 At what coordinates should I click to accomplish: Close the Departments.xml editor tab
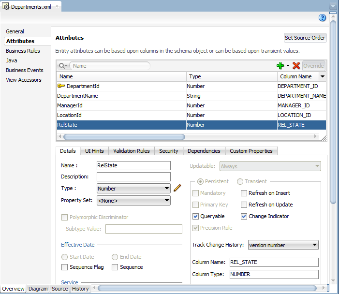click(57, 6)
